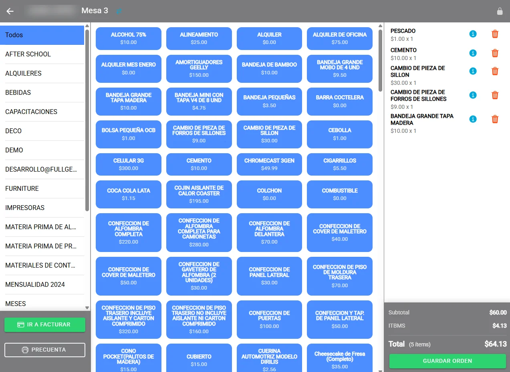Click the IR A FACTURAR button
The image size is (510, 372).
coord(45,325)
